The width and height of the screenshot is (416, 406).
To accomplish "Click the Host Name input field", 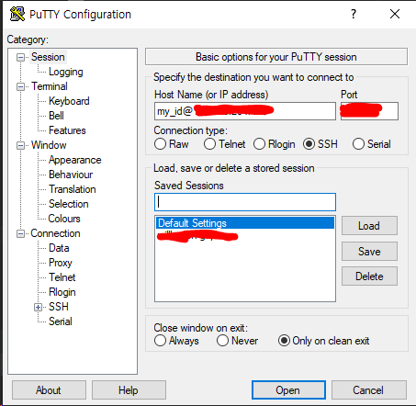I will click(x=245, y=111).
